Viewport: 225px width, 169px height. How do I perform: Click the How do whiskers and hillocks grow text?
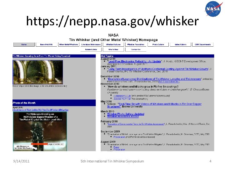[x=143, y=87]
